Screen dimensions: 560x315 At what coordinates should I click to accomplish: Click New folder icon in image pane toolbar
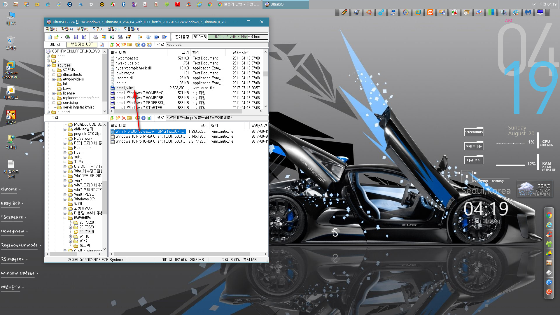point(123,45)
